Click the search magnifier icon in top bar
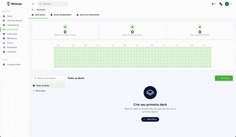Image resolution: width=236 pixels, height=137 pixels. (x=40, y=4)
